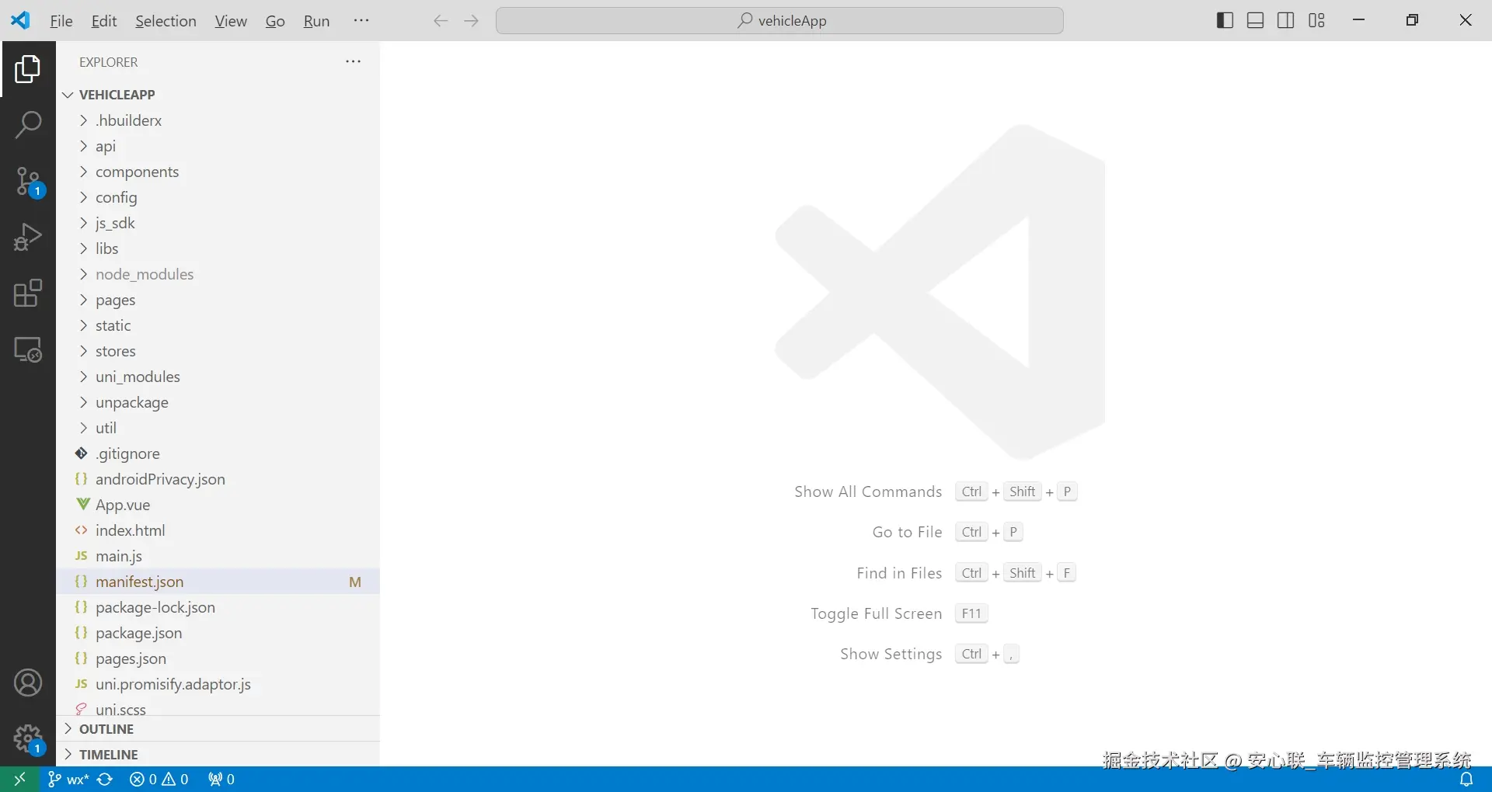Open the Search view icon

(28, 125)
